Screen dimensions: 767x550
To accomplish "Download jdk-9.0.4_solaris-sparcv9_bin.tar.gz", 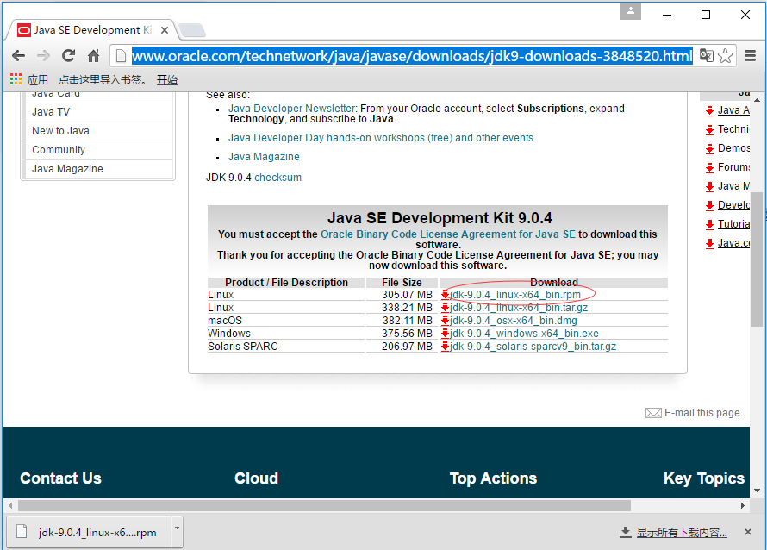I will tap(533, 347).
